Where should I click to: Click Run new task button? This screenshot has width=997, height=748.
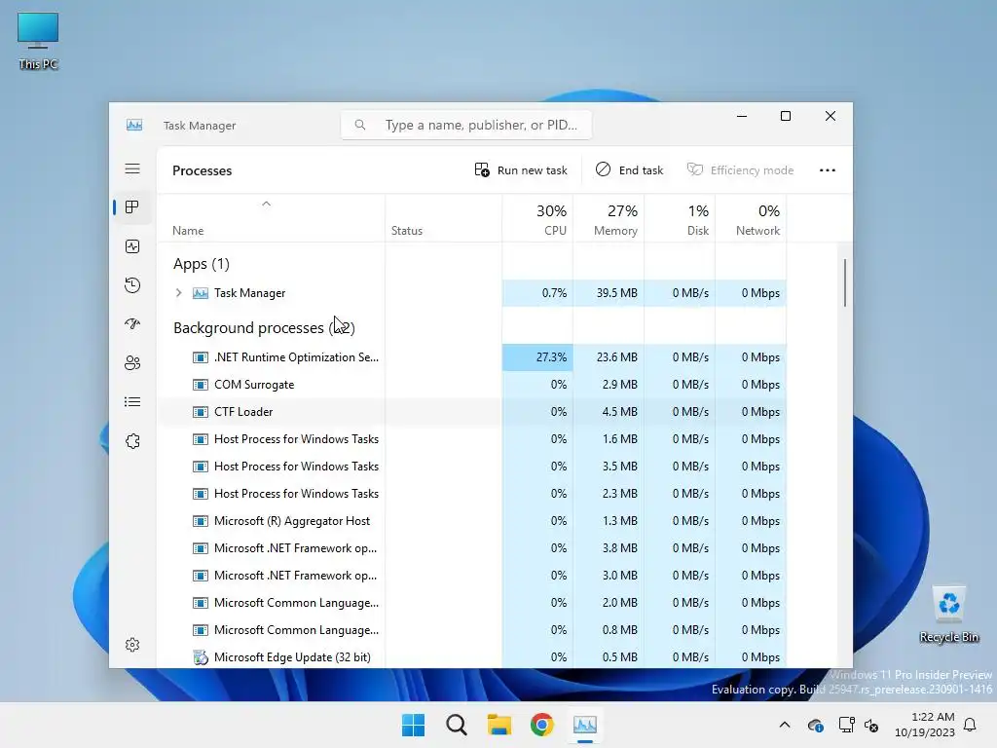[x=521, y=169]
